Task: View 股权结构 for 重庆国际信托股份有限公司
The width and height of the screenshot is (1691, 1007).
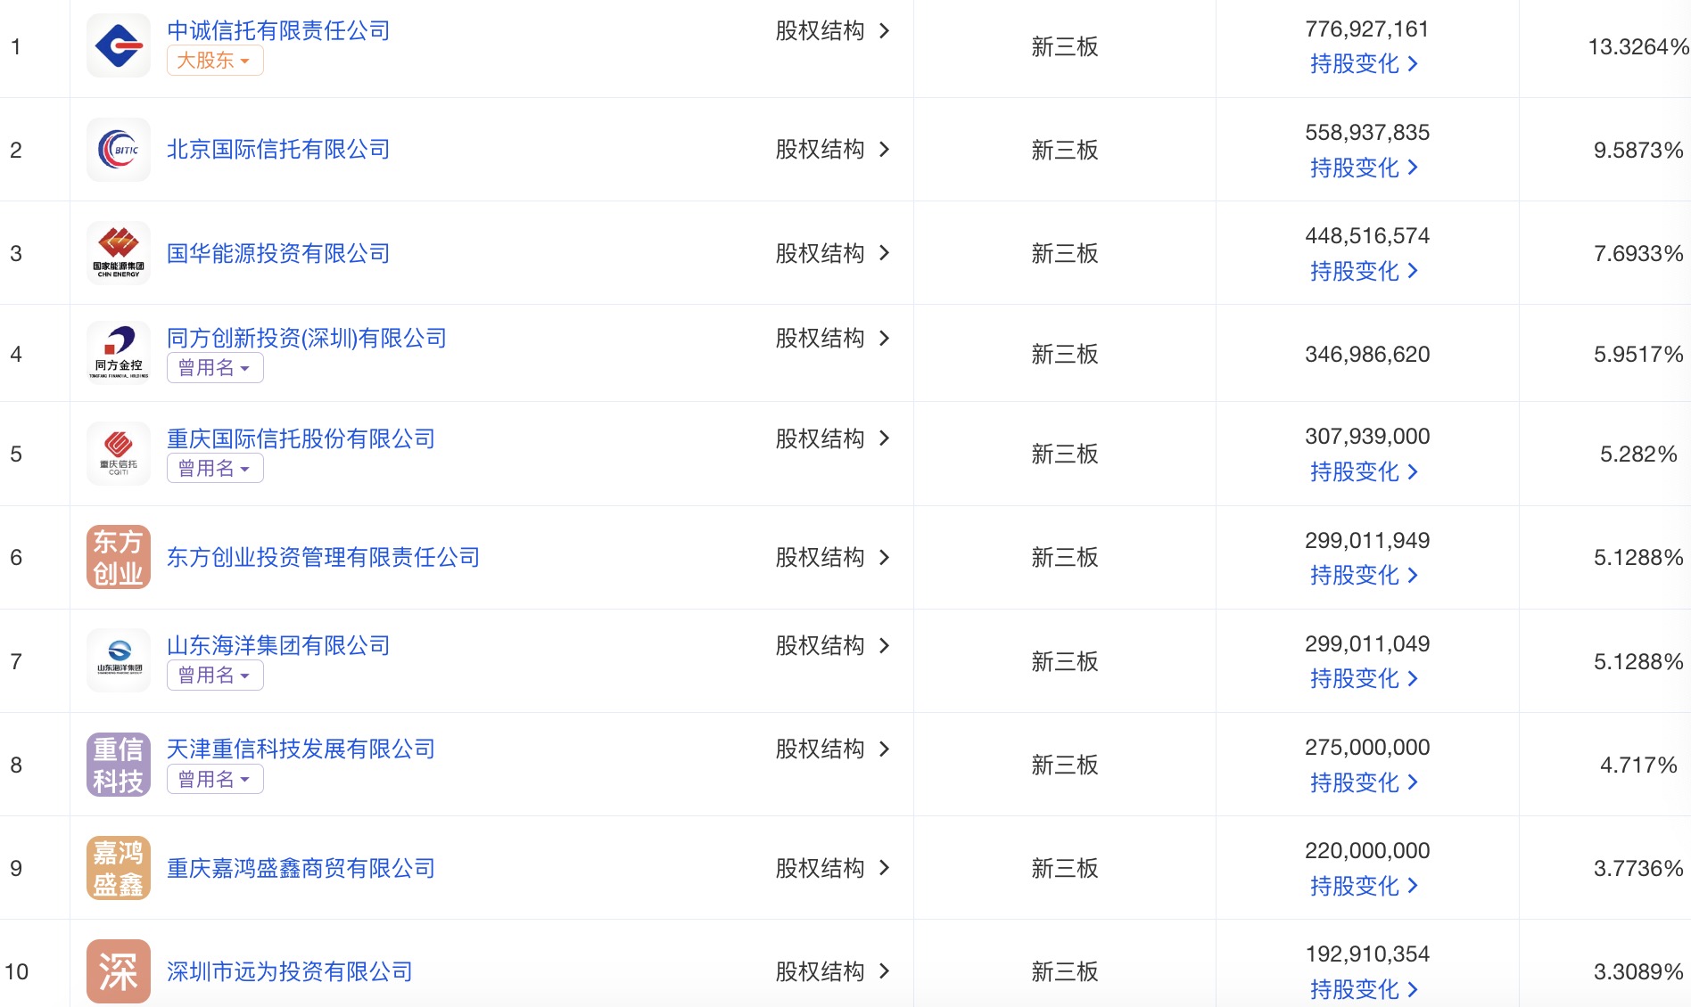Action: pyautogui.click(x=833, y=438)
